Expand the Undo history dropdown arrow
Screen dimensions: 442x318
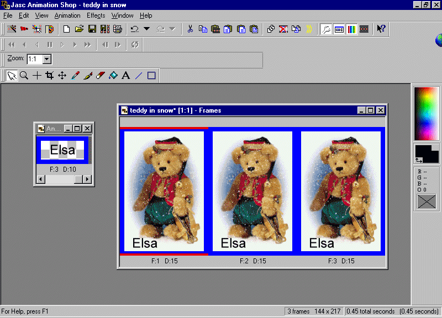tap(147, 29)
